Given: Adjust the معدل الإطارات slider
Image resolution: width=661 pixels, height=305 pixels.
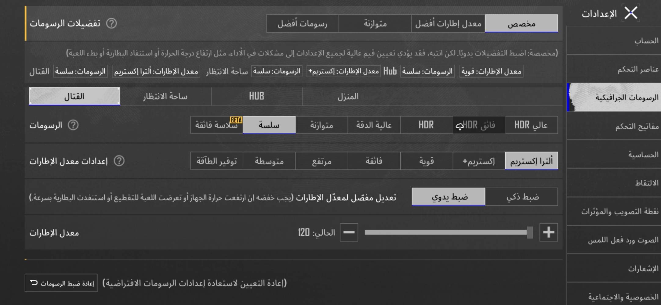Looking at the screenshot, I should 449,232.
